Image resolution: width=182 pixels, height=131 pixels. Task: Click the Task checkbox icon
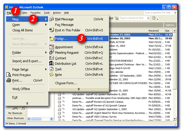coord(51,69)
